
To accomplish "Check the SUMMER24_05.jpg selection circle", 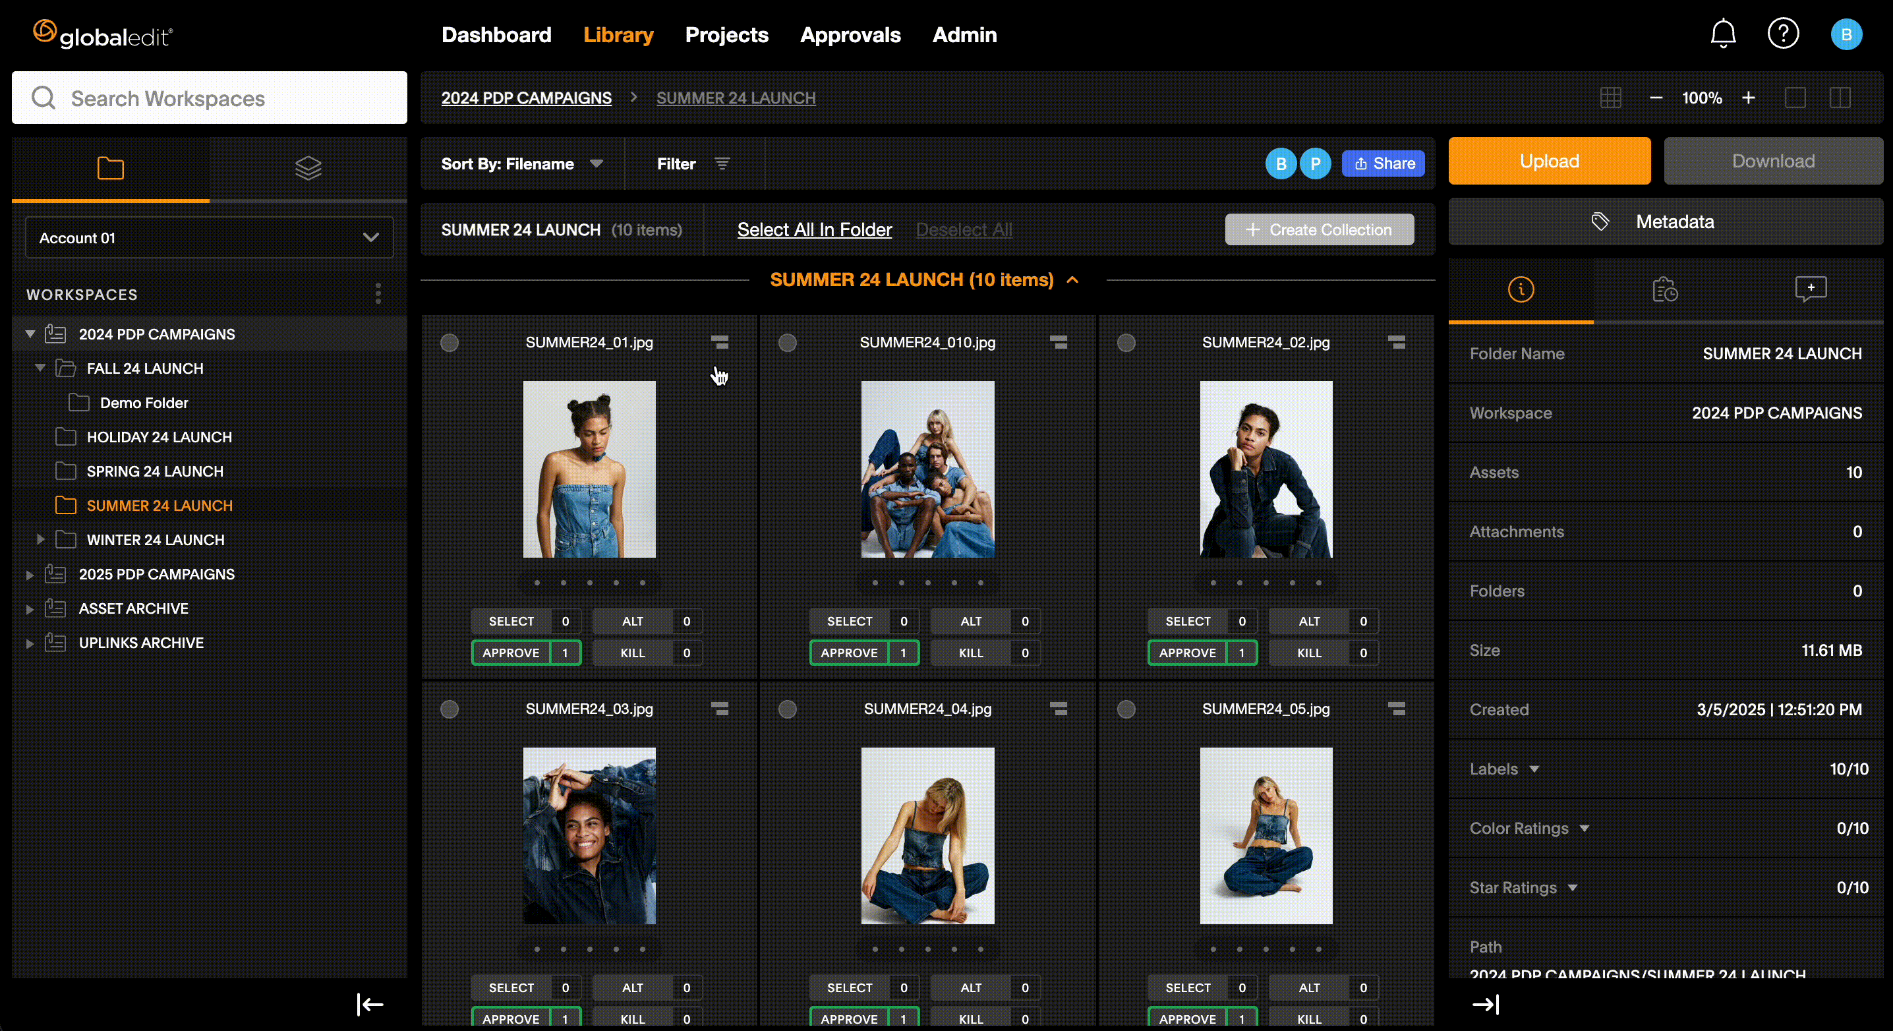I will (x=1126, y=709).
